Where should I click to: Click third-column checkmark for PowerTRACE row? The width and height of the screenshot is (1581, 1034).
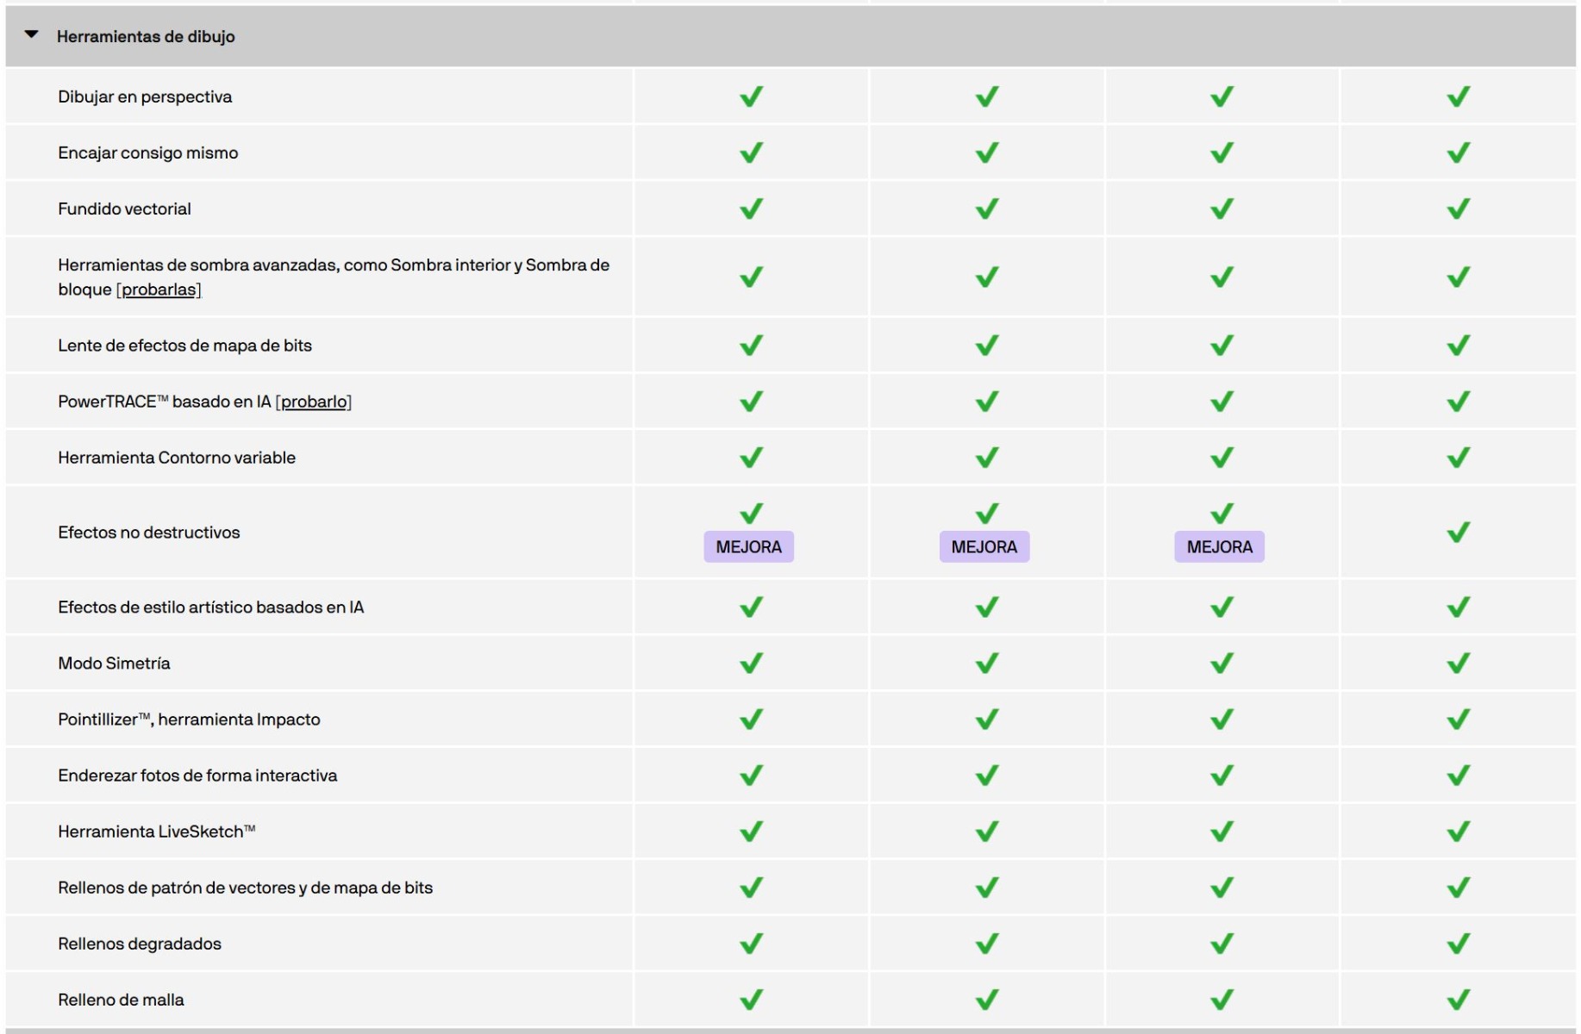1222,402
